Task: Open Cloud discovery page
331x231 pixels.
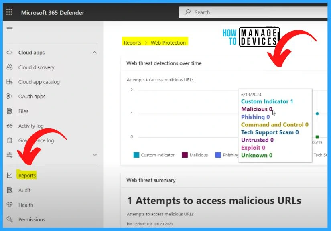Action: (x=36, y=67)
